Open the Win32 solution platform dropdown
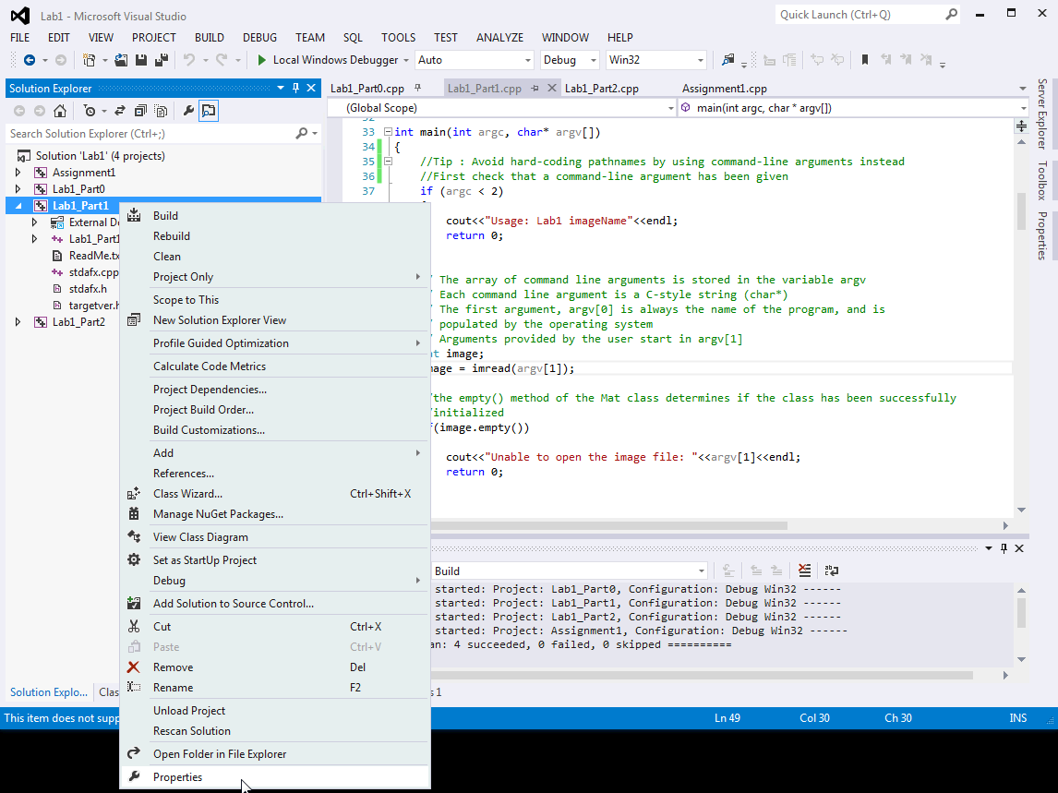1058x793 pixels. pos(656,59)
